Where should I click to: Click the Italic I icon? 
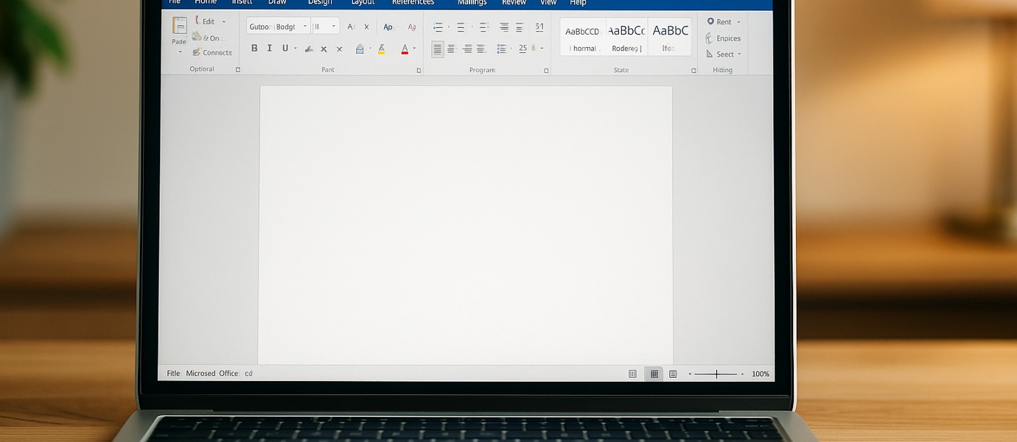click(x=270, y=49)
